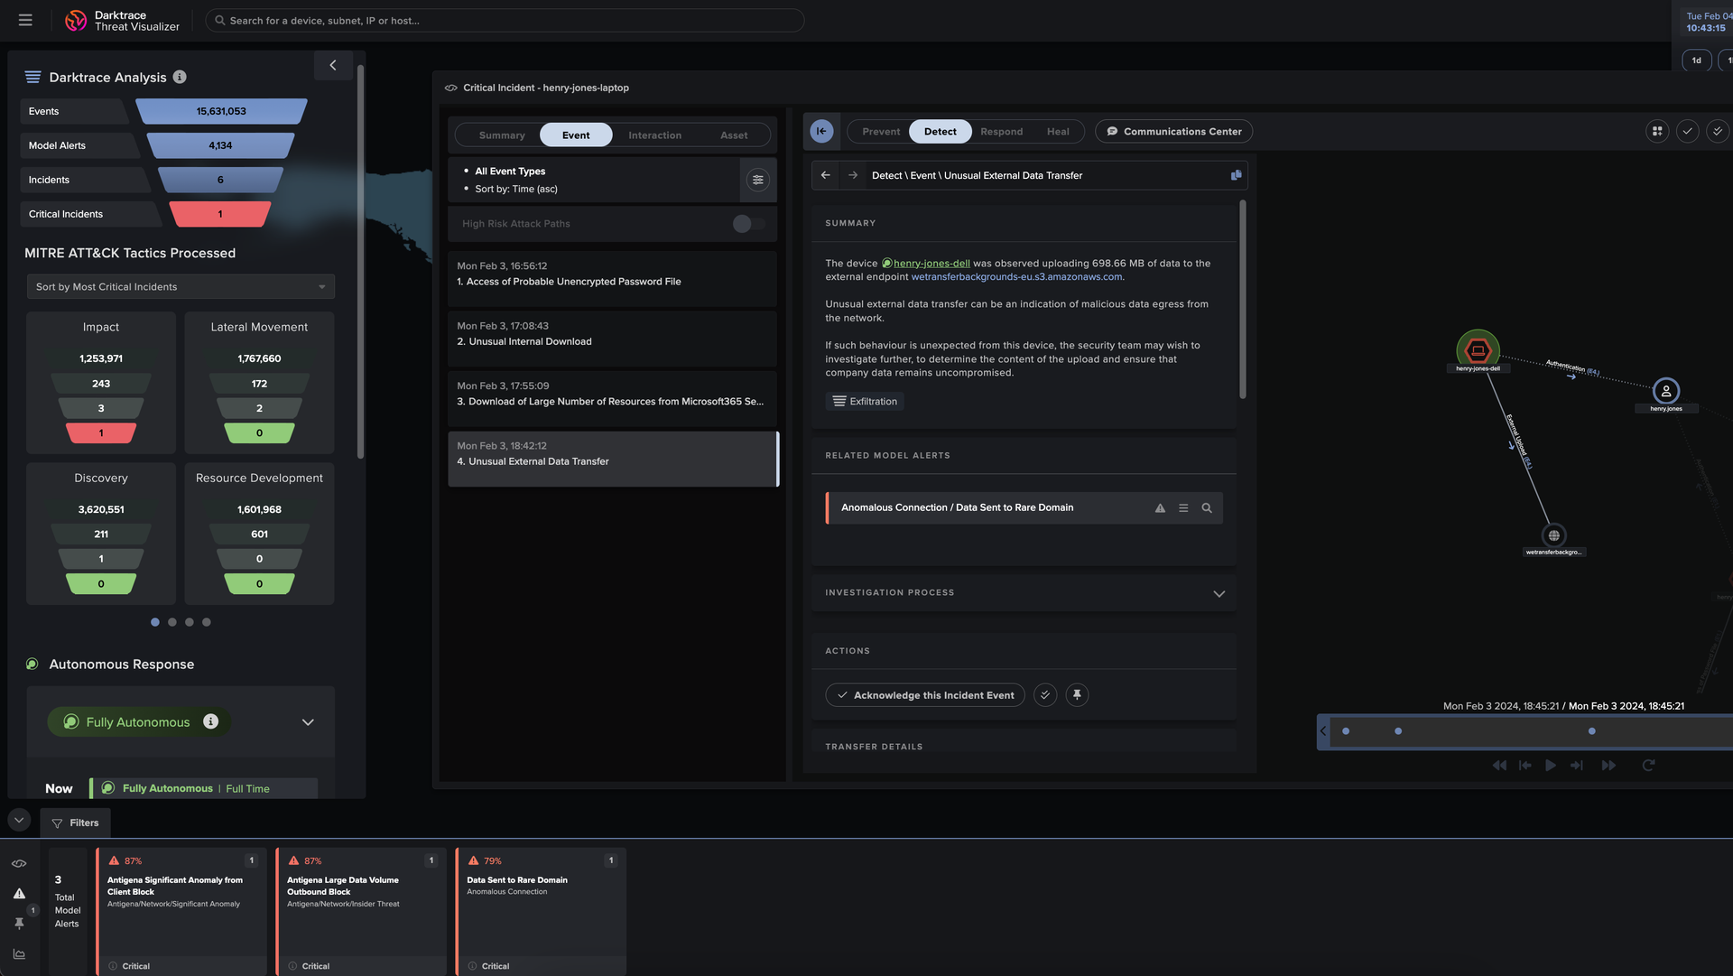Select first MITRE carousel page dot
Viewport: 1733px width, 976px height.
click(155, 622)
